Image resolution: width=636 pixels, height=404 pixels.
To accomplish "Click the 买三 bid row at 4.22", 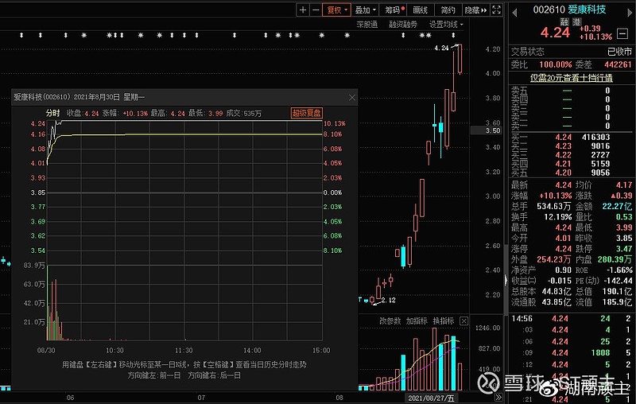I will [571, 155].
